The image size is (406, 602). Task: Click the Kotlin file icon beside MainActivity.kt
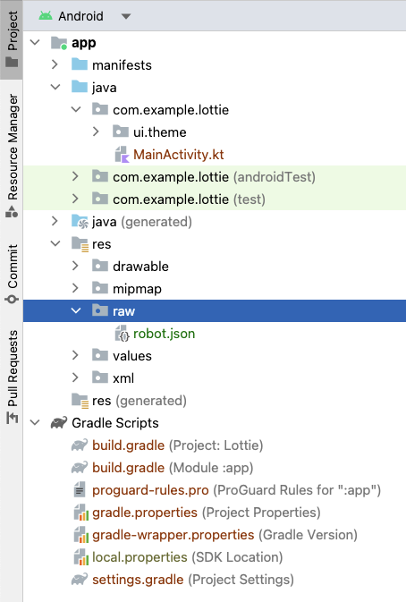(x=122, y=155)
